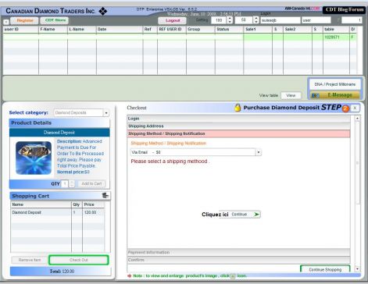This screenshot has width=368, height=284.
Task: Click the Status column header
Action: pos(229,29)
